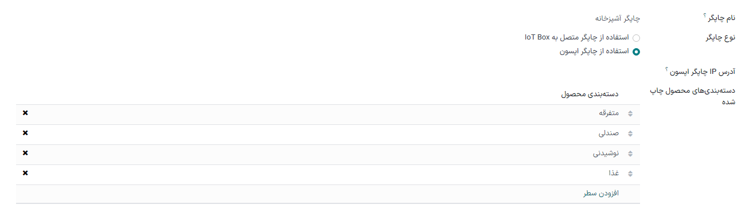Select the IoT Box printer radio option

(x=636, y=38)
